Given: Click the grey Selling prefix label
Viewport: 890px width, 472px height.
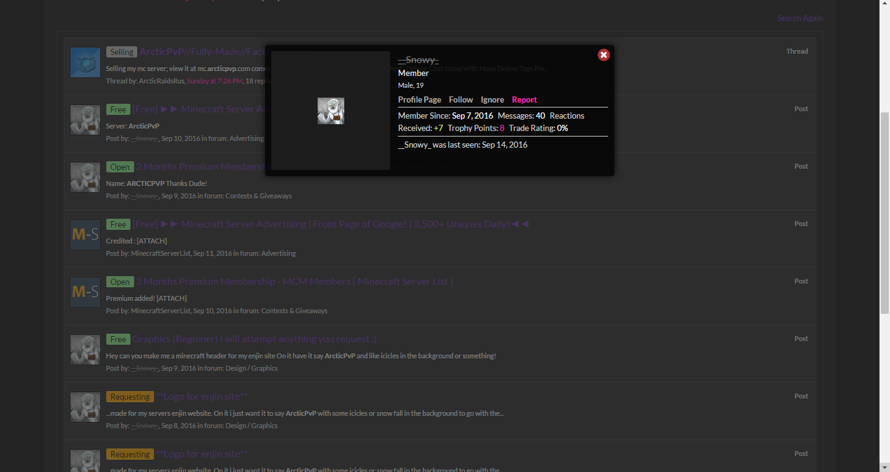Looking at the screenshot, I should pyautogui.click(x=122, y=52).
